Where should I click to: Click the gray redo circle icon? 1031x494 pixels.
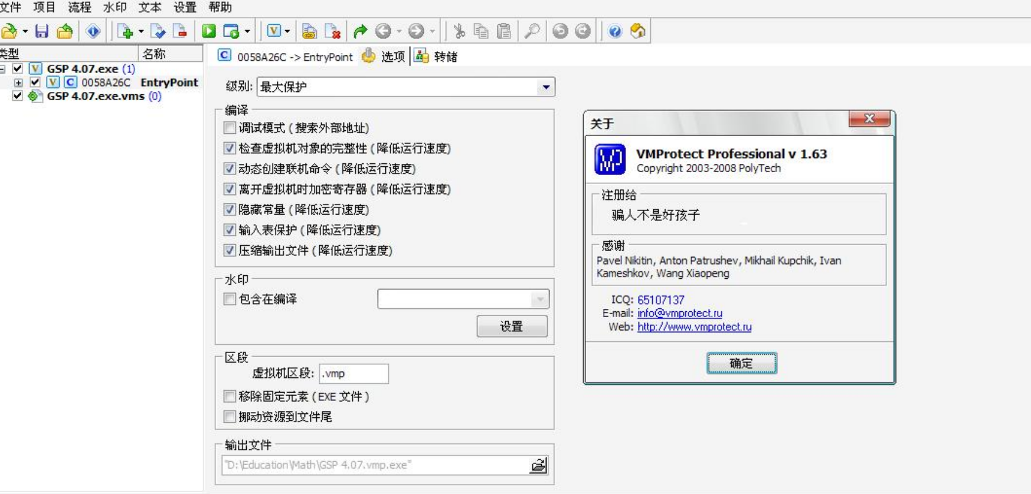582,31
